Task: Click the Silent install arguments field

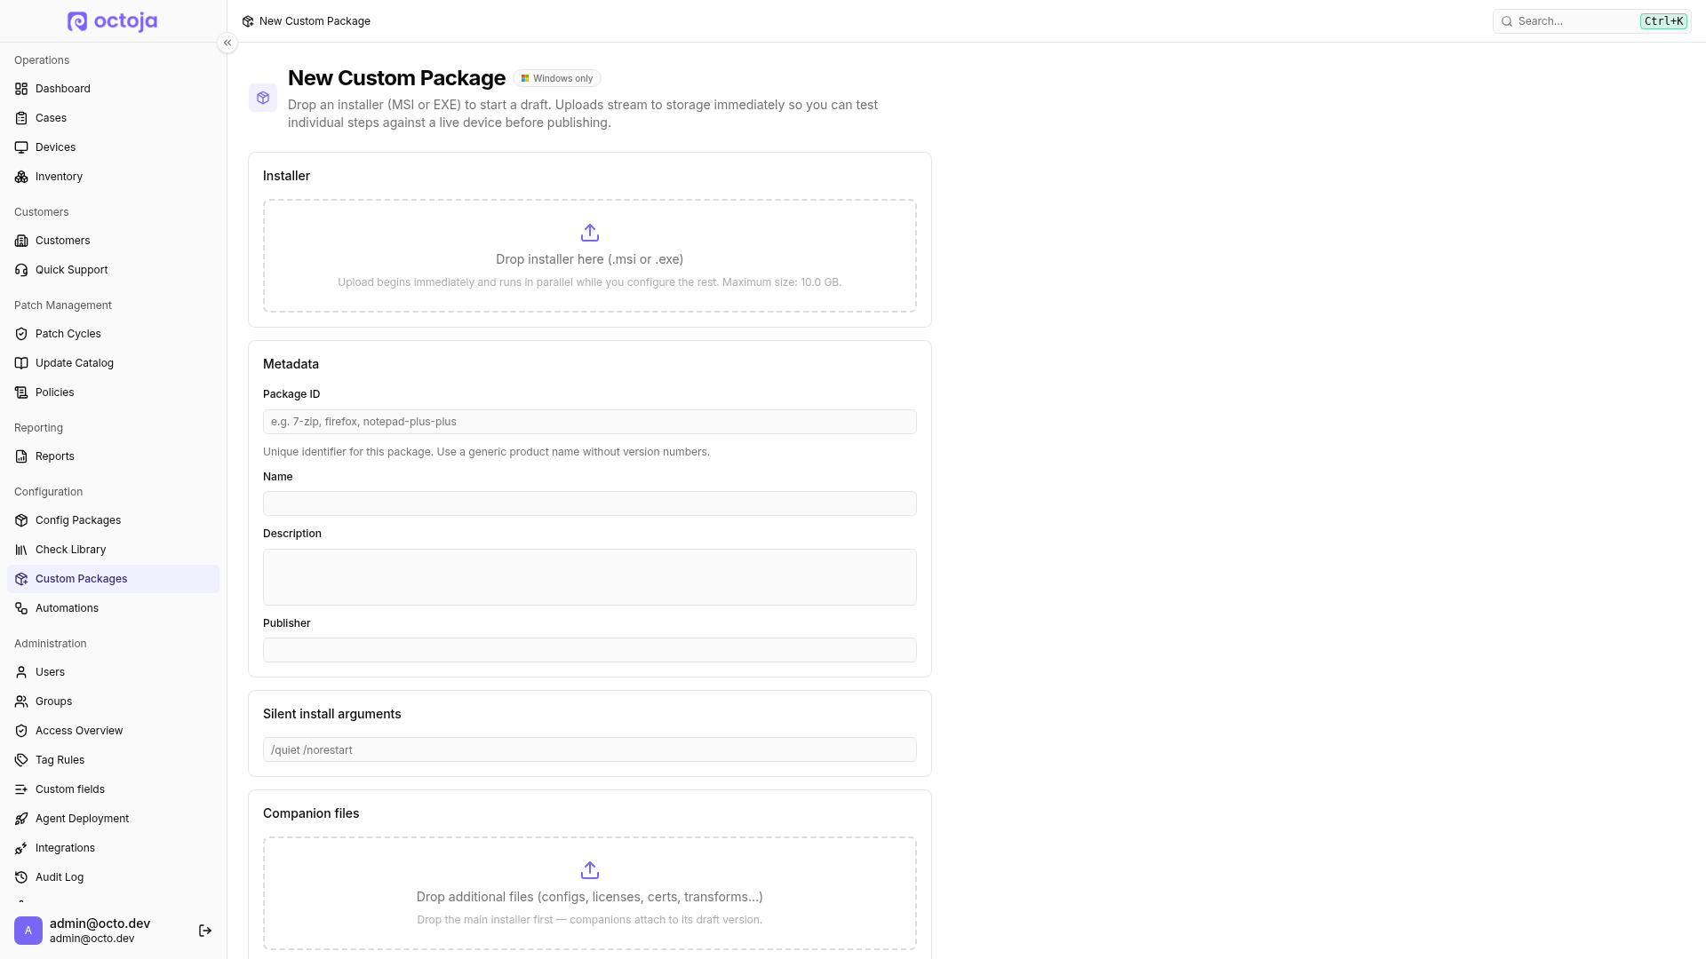Action: pos(590,749)
